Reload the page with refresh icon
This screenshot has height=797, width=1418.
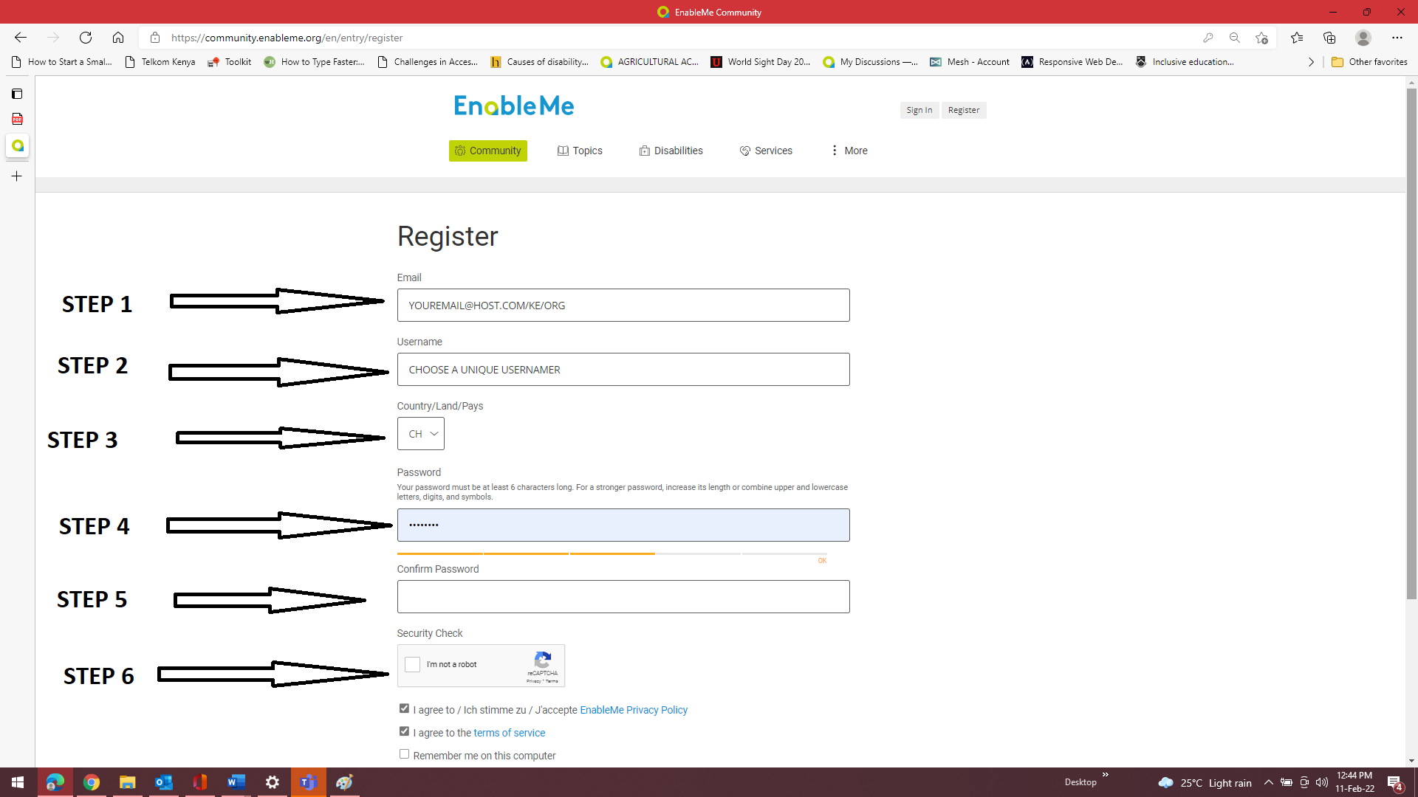86,38
